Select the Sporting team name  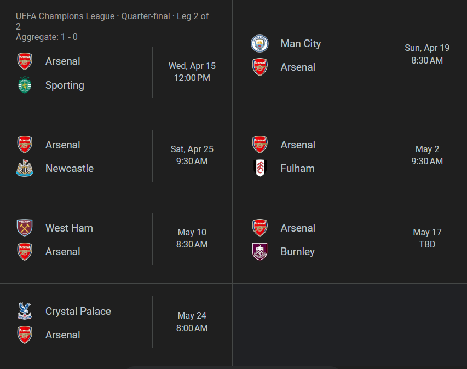(65, 85)
